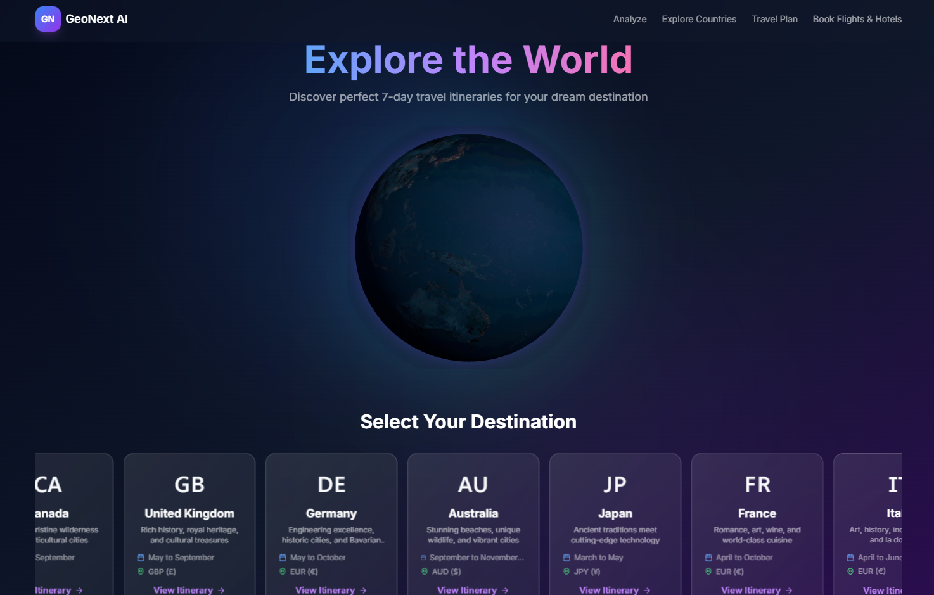Open the Analyze menu item
This screenshot has width=934, height=595.
point(630,19)
